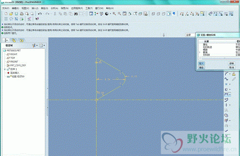Switch to the folder browser tab

(14, 40)
